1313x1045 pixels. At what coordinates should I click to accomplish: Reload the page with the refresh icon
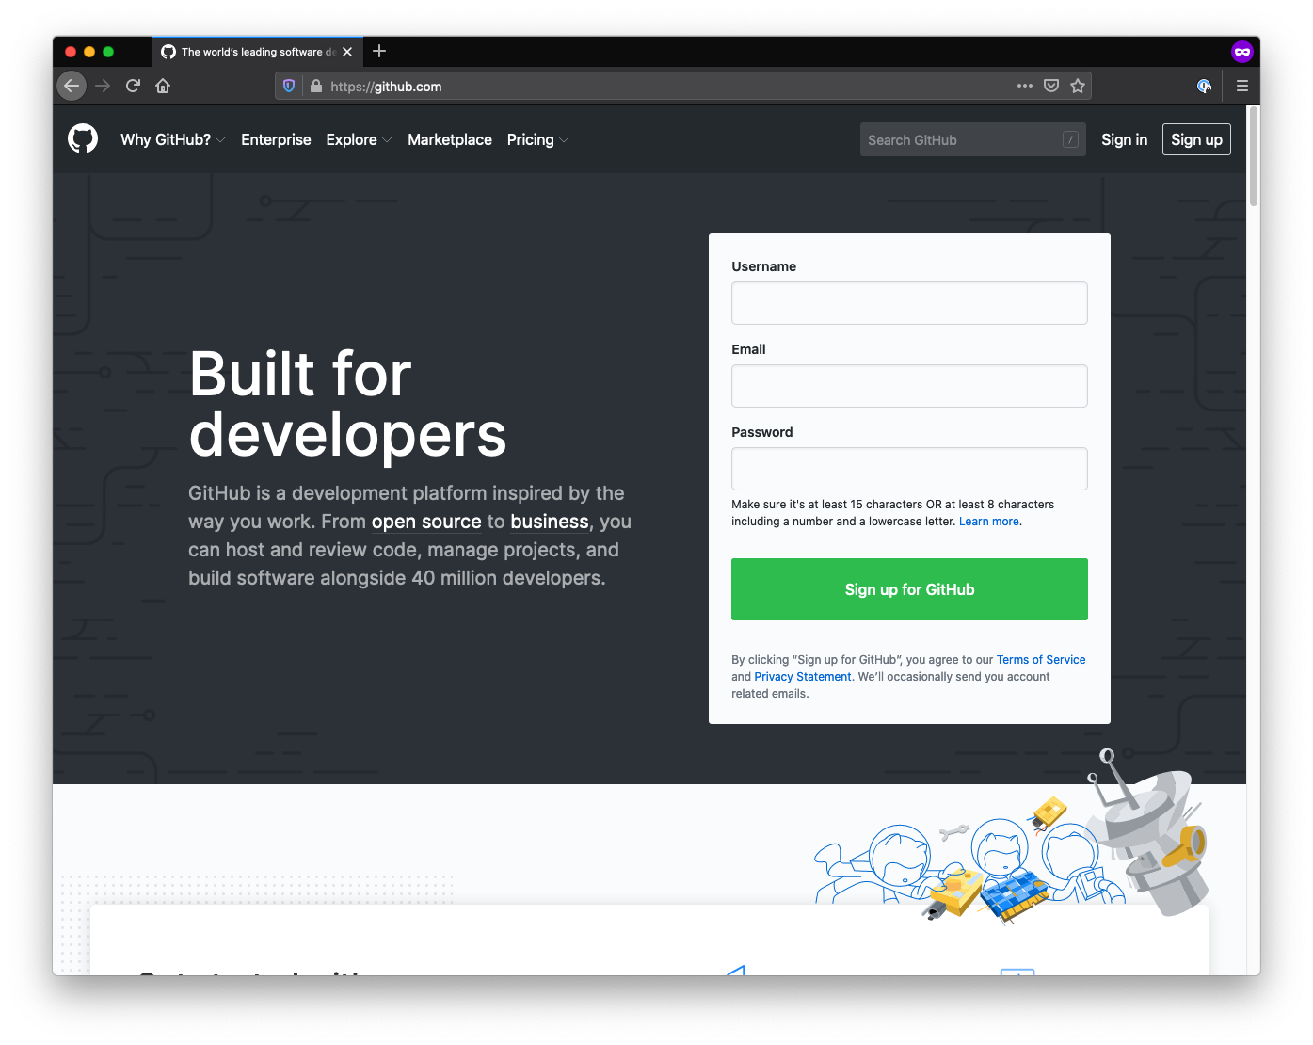pyautogui.click(x=133, y=86)
